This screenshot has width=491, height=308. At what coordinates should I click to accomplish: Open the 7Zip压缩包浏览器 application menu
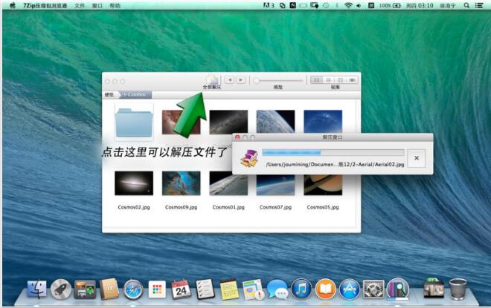click(45, 5)
